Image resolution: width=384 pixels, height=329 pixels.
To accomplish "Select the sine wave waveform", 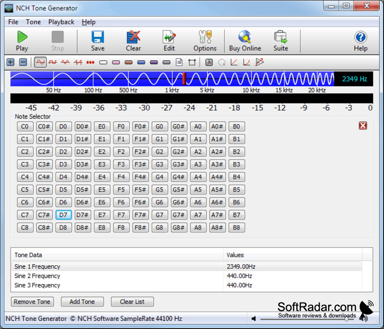I will pyautogui.click(x=40, y=62).
